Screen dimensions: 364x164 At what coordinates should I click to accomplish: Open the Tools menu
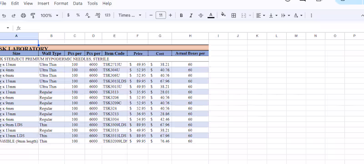[x=92, y=4]
